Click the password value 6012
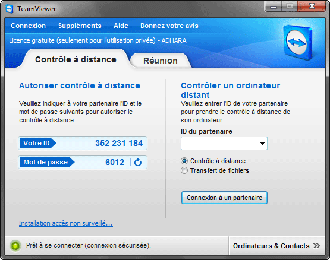 [115, 162]
